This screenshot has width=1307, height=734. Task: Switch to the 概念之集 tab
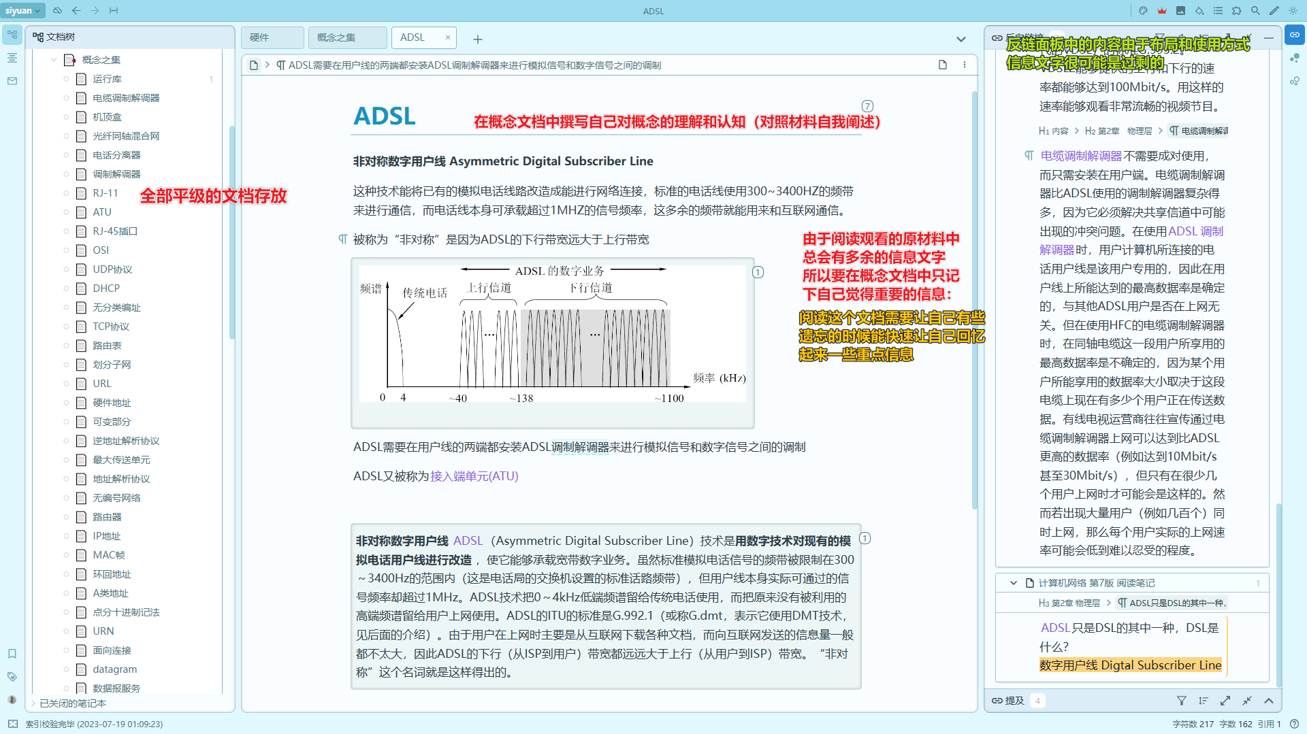[x=346, y=38]
